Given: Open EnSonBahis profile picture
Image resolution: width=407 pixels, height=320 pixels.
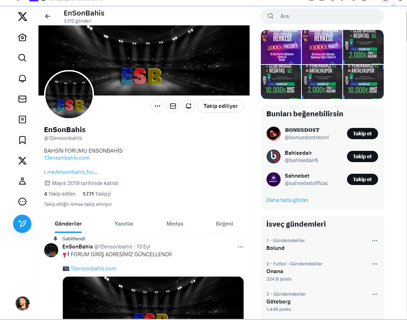Looking at the screenshot, I should (x=69, y=94).
